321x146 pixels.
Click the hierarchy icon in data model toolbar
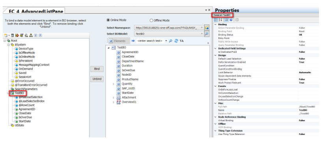pos(31,35)
